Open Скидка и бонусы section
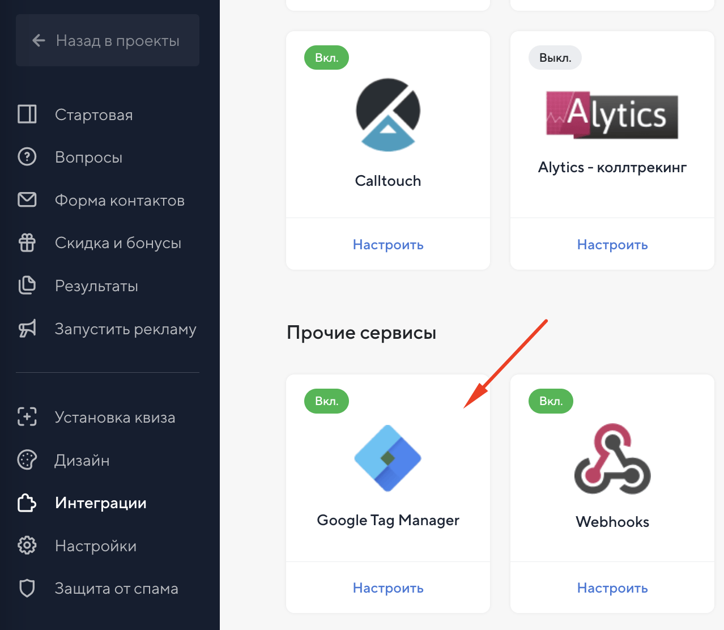The image size is (724, 630). pos(118,243)
